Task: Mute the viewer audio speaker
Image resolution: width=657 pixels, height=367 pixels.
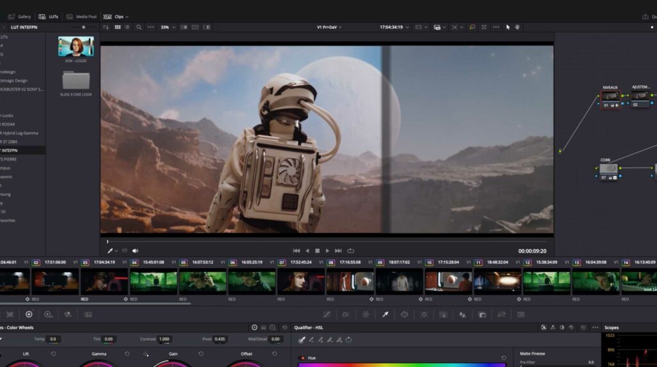Action: 135,251
